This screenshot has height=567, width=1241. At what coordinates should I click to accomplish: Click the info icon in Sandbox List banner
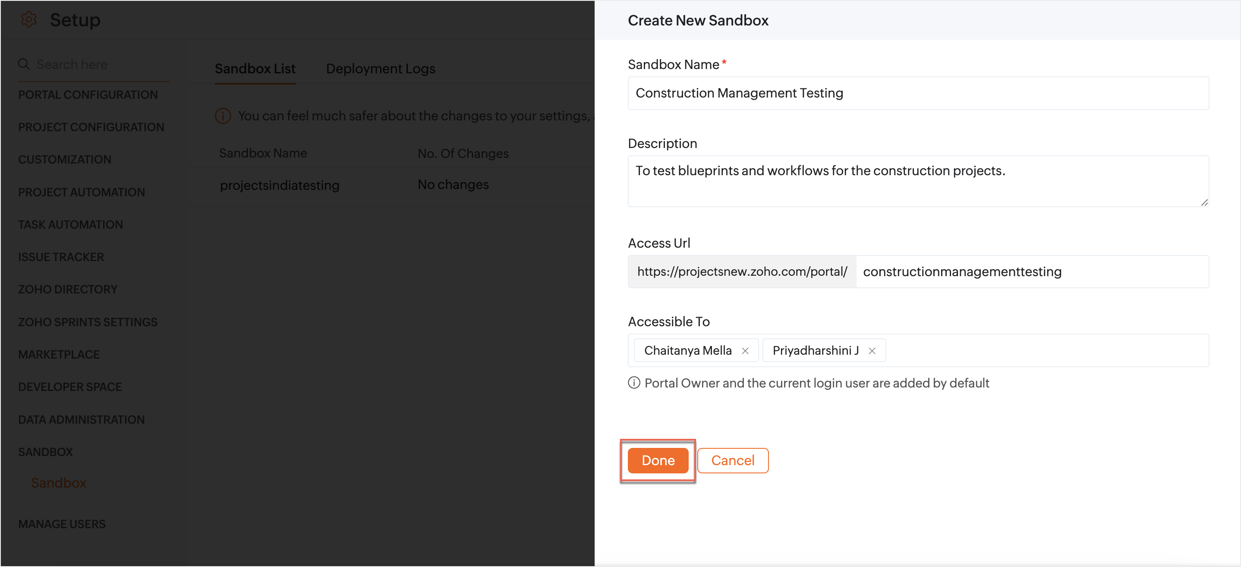pos(223,116)
